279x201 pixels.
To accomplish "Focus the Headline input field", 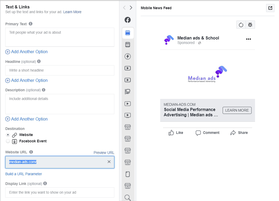I will (x=60, y=71).
